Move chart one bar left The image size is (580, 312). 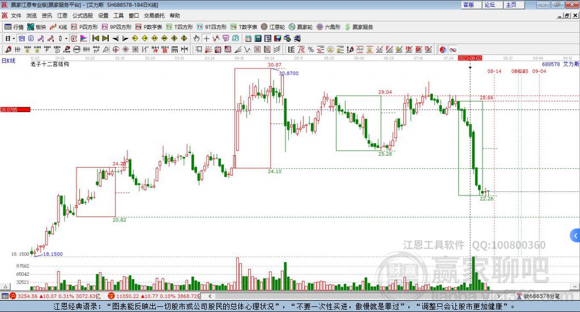point(116,39)
